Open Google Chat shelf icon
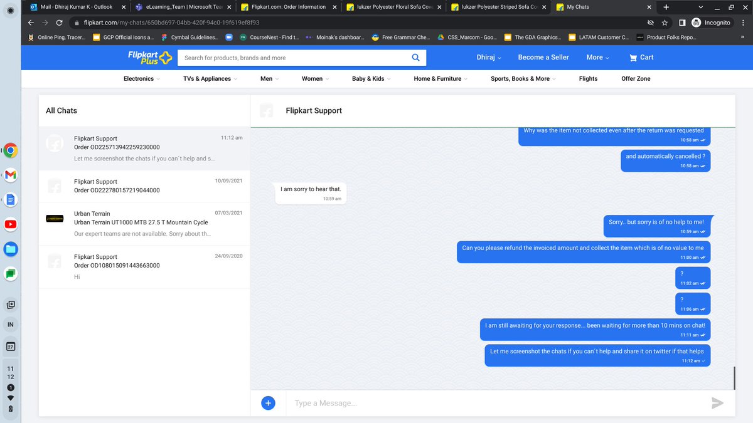The image size is (753, 423). click(11, 273)
